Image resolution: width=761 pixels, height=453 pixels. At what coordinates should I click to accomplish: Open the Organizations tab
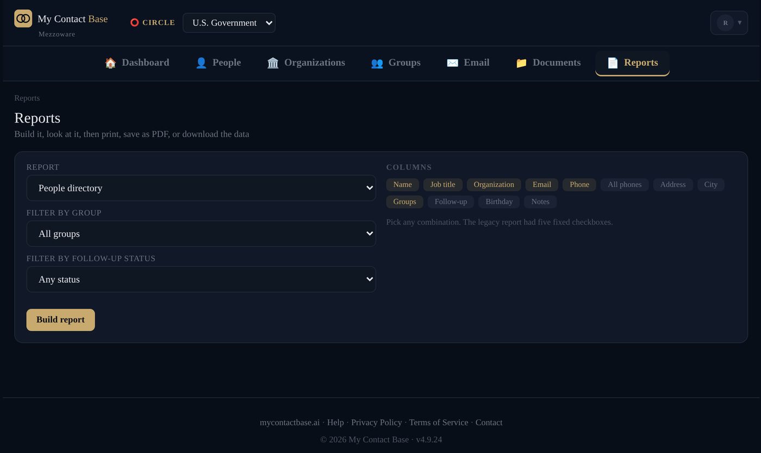tap(306, 63)
